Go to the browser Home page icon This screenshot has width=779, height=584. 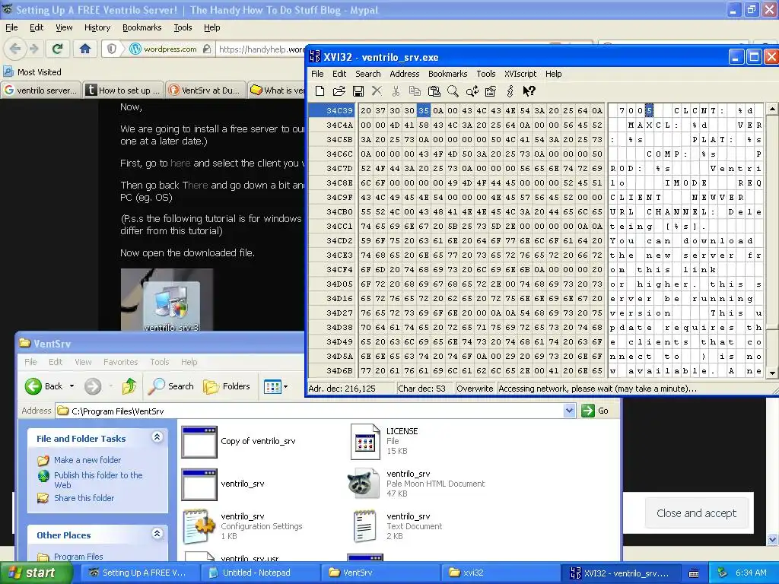tap(85, 49)
